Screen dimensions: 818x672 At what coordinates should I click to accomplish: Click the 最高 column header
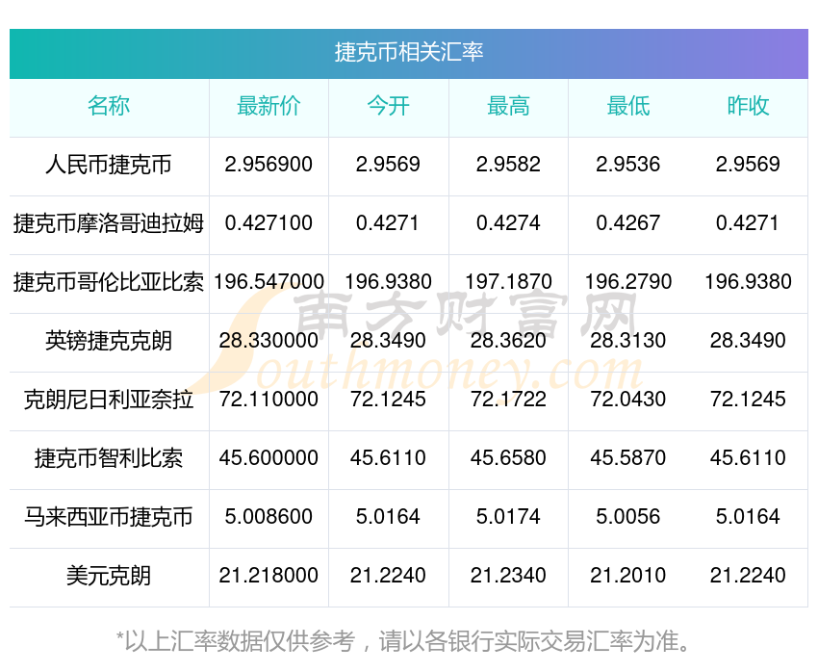click(508, 106)
